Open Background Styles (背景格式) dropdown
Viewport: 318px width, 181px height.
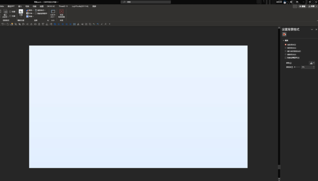click(40, 10)
